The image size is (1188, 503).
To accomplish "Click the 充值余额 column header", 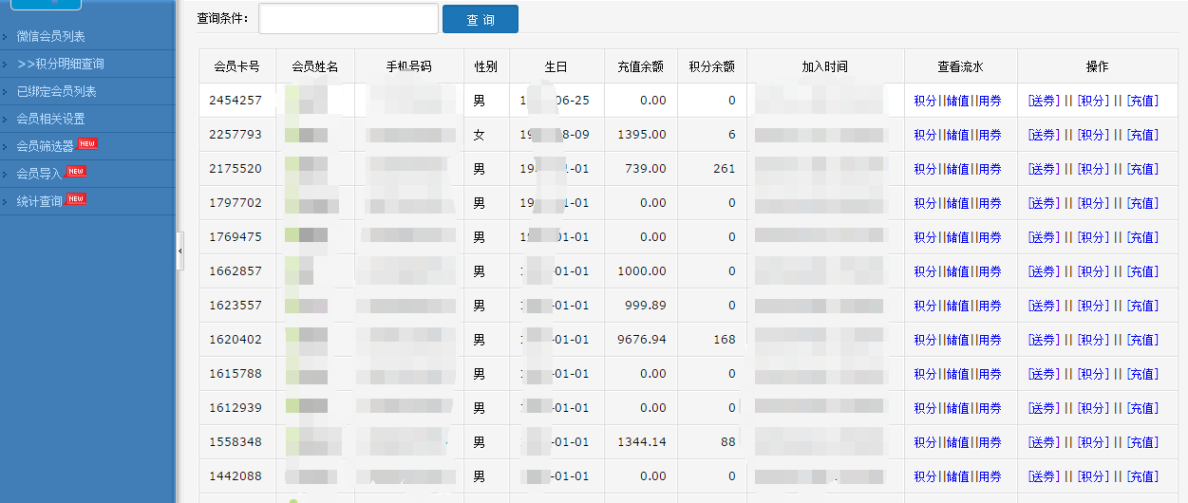I will [x=640, y=66].
